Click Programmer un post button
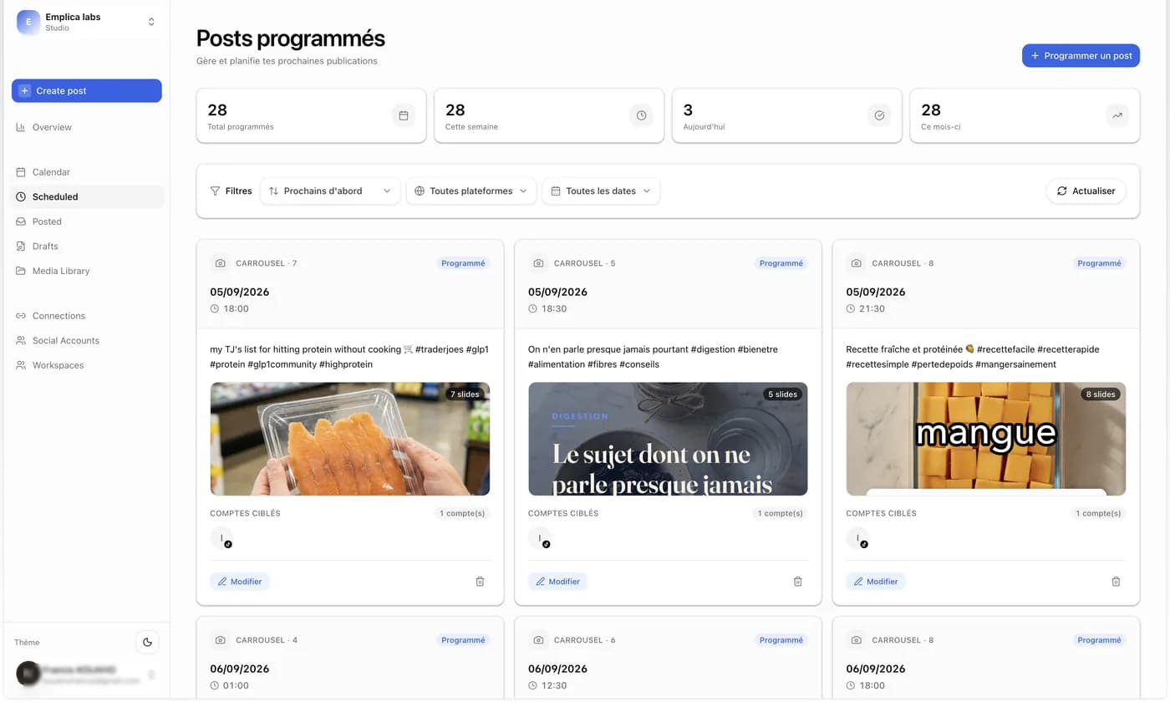Screen dimensions: 1170x702 (x=1081, y=55)
